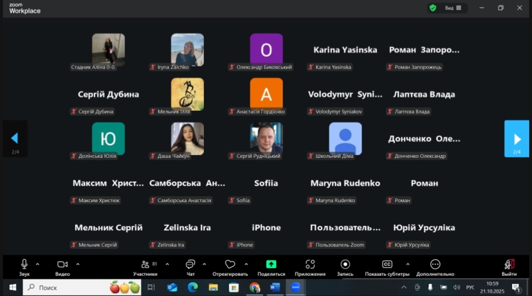The width and height of the screenshot is (532, 296).
Task: Click the green encryption shield icon
Action: (x=433, y=8)
